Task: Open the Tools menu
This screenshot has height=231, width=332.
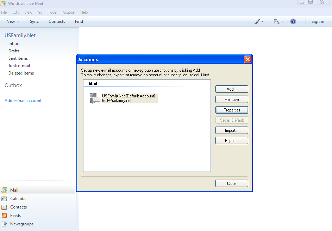Action: (x=52, y=12)
